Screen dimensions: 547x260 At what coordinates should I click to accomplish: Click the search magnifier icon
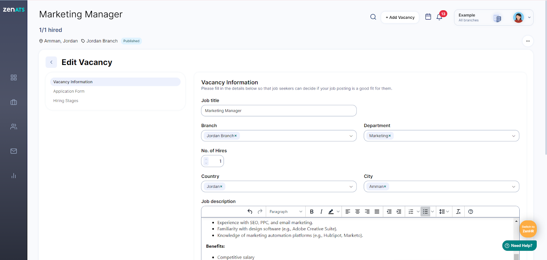(373, 17)
